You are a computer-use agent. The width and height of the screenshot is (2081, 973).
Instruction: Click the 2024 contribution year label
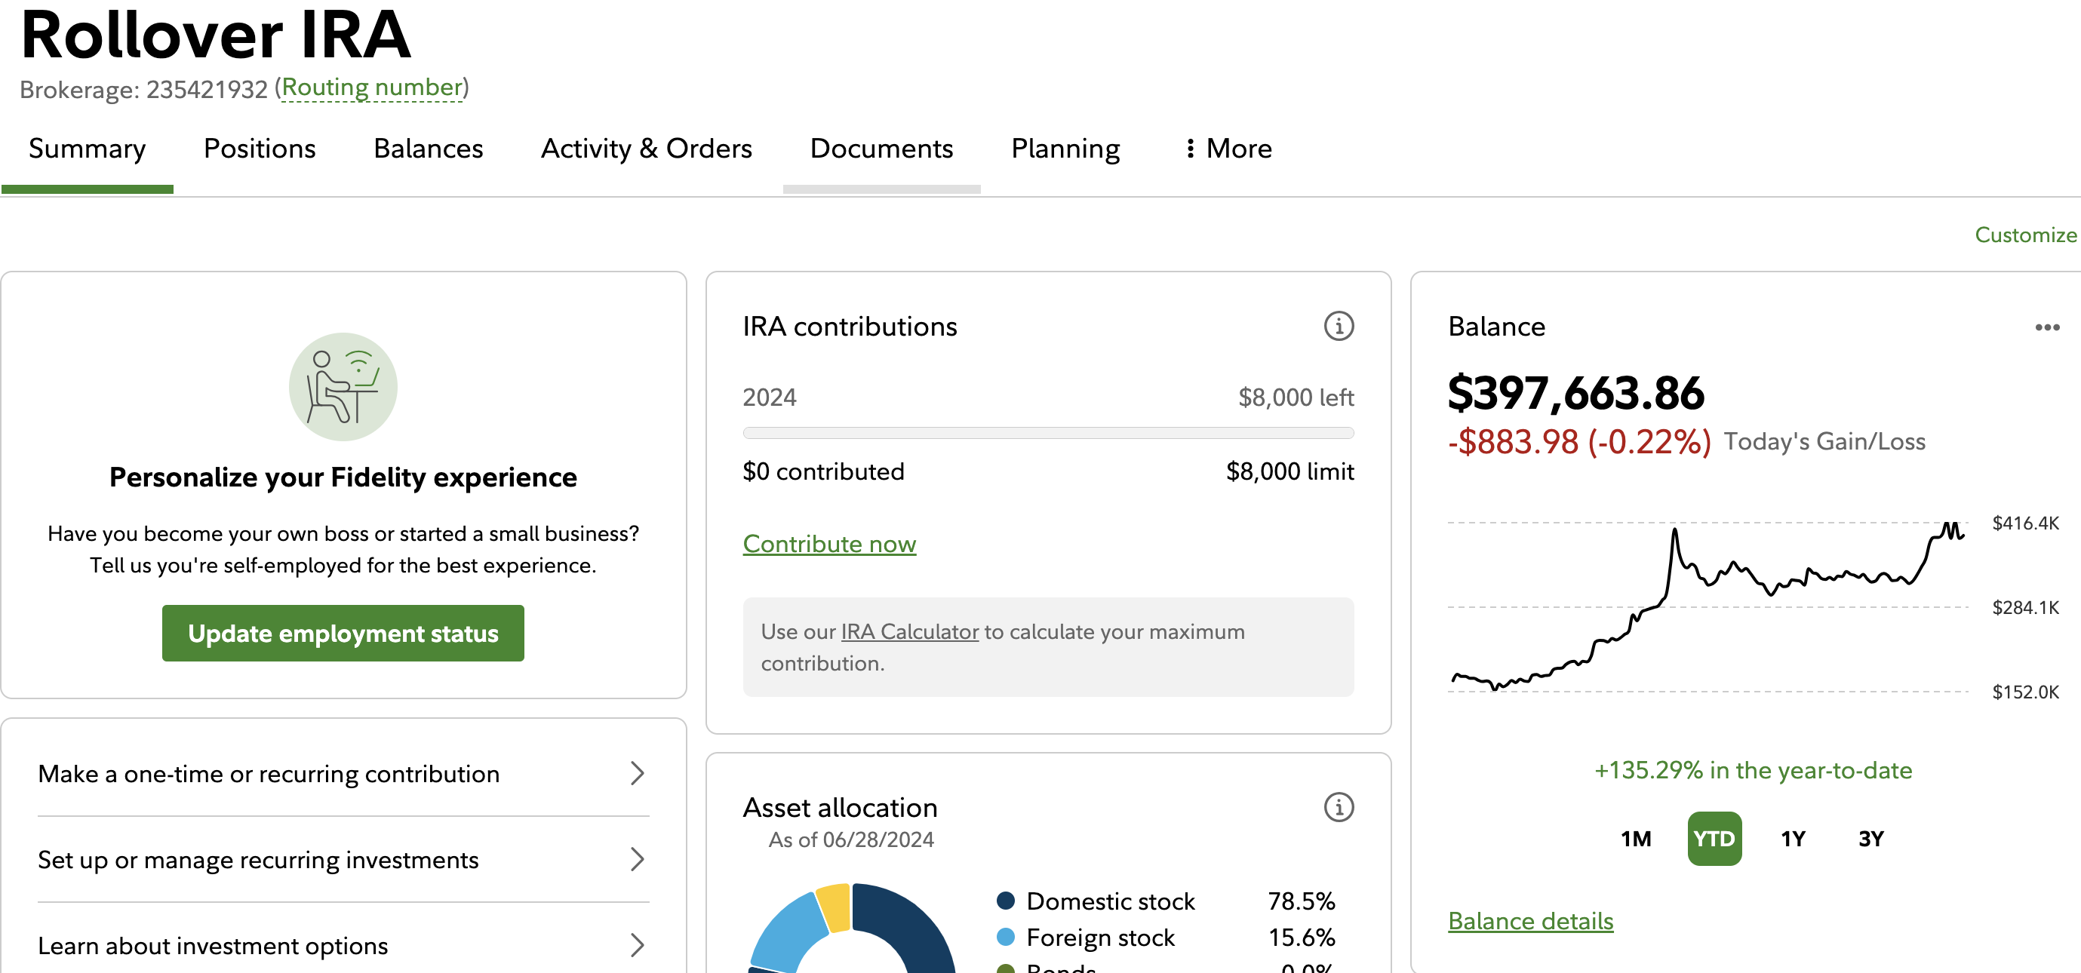[769, 397]
